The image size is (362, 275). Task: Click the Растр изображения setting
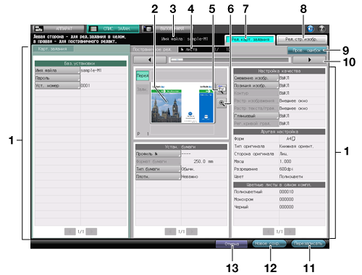coord(256,101)
